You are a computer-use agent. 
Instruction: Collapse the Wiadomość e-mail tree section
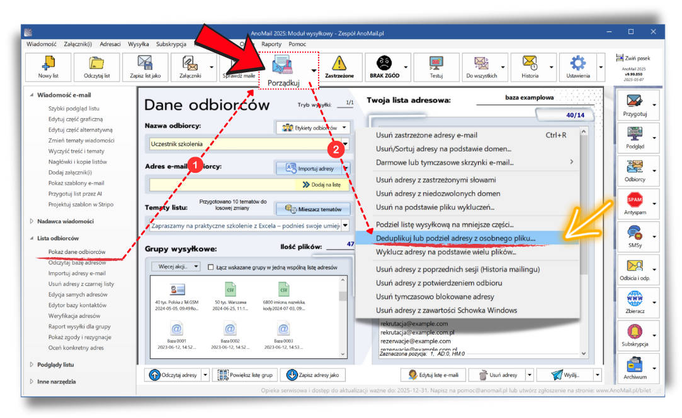coord(31,95)
